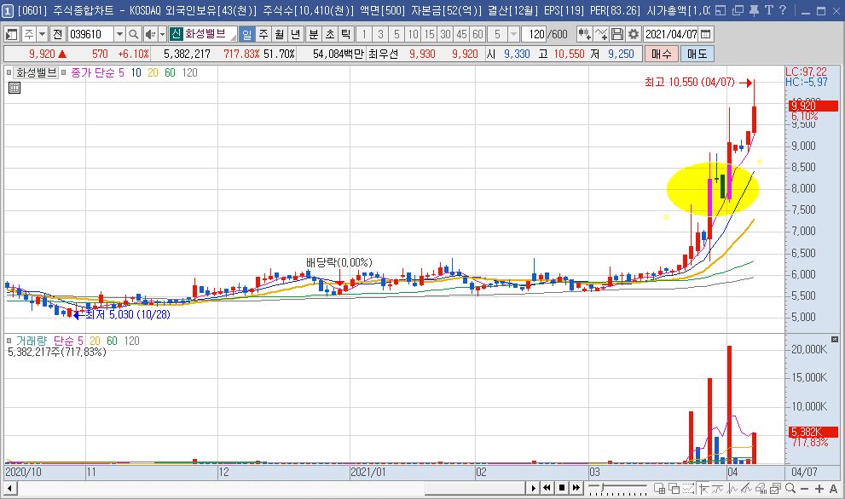Click the 주 button at toolbar start
The image size is (845, 499).
(x=28, y=34)
